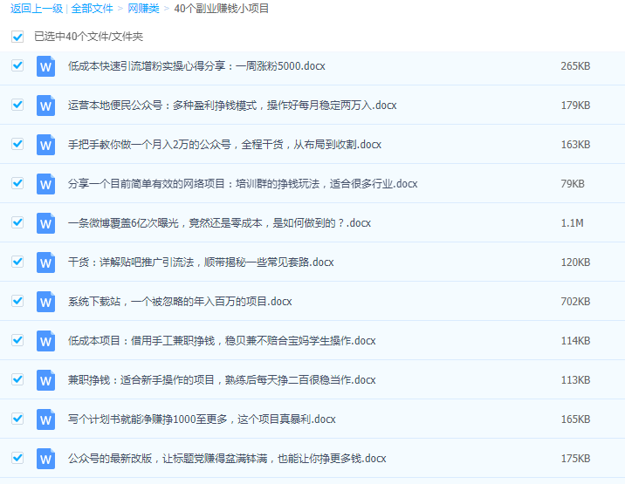Click Word icon of 借用手工兼职挣钱 file
625x484 pixels.
click(45, 341)
